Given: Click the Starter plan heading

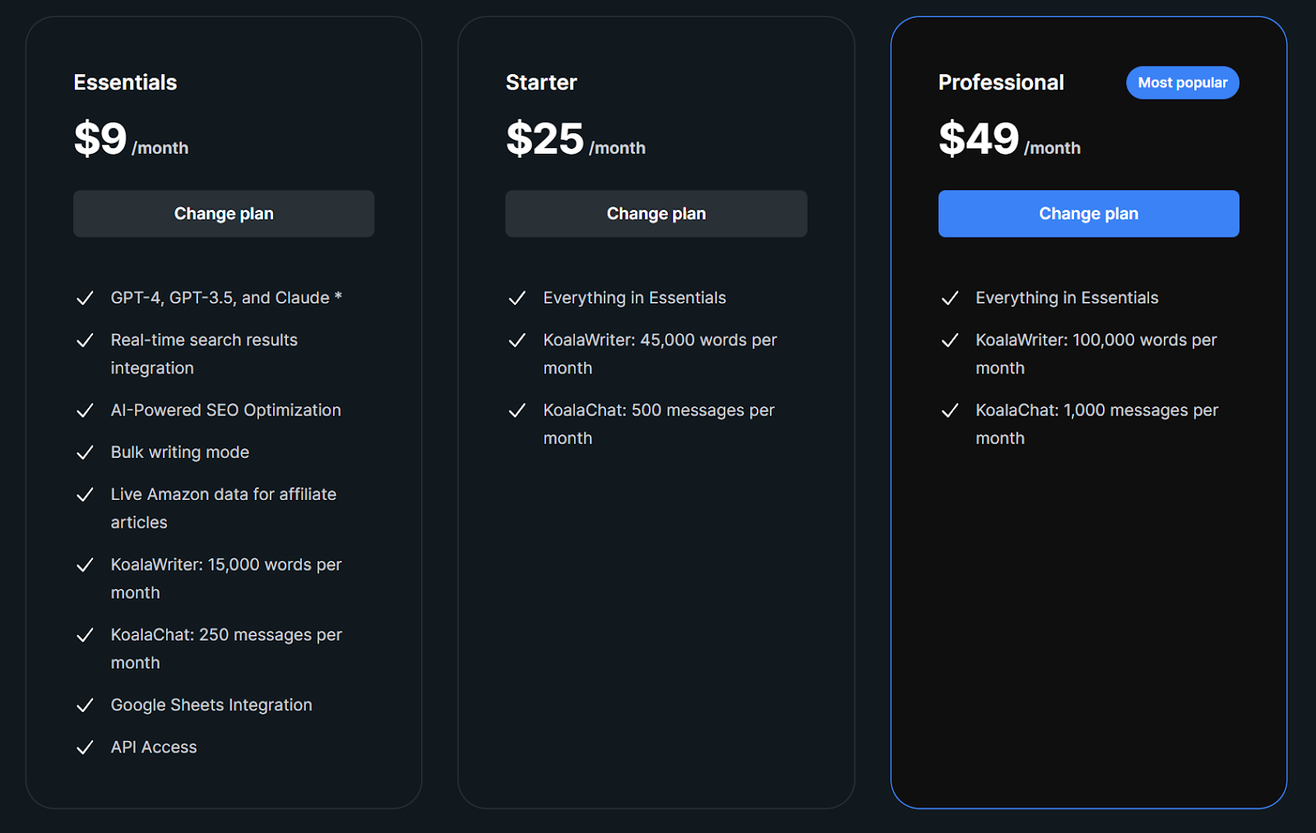Looking at the screenshot, I should 541,82.
